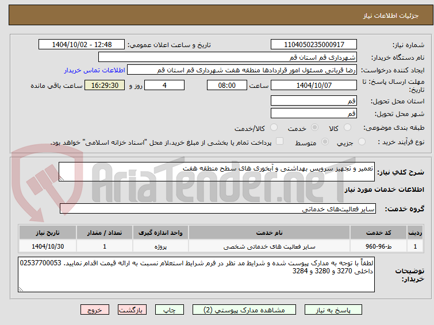This screenshot has width=434, height=325.
Task: Select the جزیی purchase type radio
Action: [362, 142]
